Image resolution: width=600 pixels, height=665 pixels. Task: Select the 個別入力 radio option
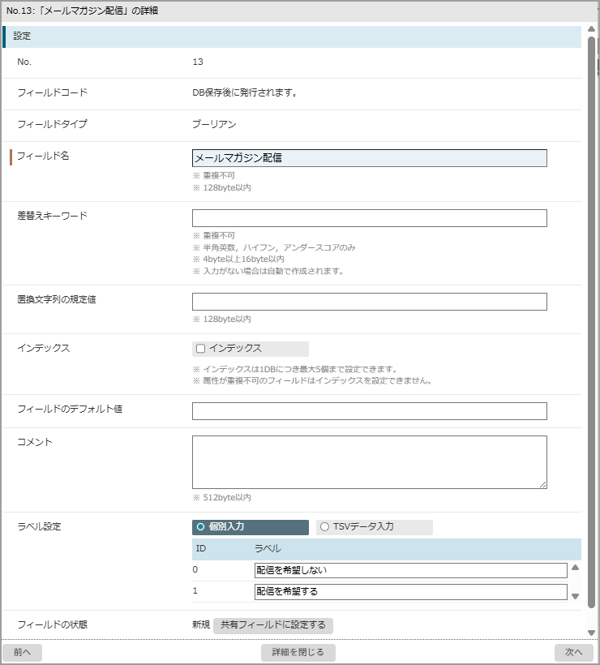(x=200, y=527)
